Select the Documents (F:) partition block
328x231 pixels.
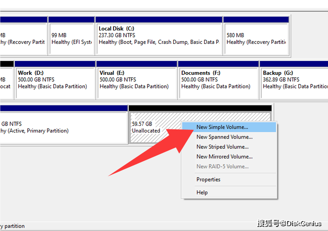point(218,80)
